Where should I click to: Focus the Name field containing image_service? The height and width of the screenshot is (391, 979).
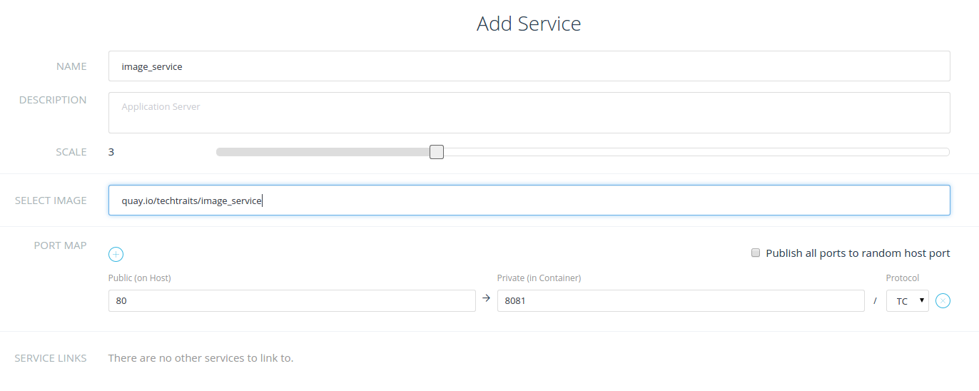[x=529, y=66]
